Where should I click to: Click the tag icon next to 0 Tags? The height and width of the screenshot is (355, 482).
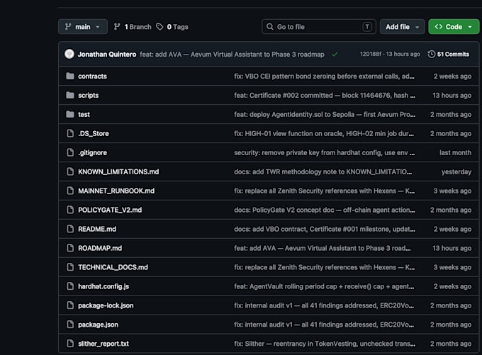(159, 27)
